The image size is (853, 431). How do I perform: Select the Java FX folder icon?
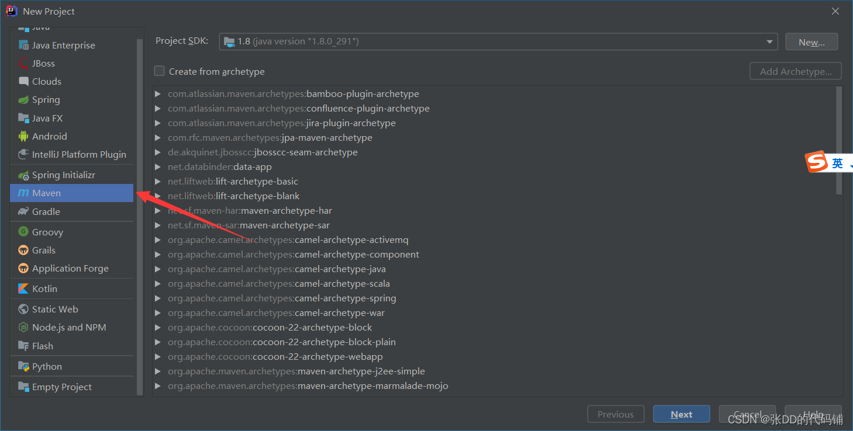[x=23, y=118]
